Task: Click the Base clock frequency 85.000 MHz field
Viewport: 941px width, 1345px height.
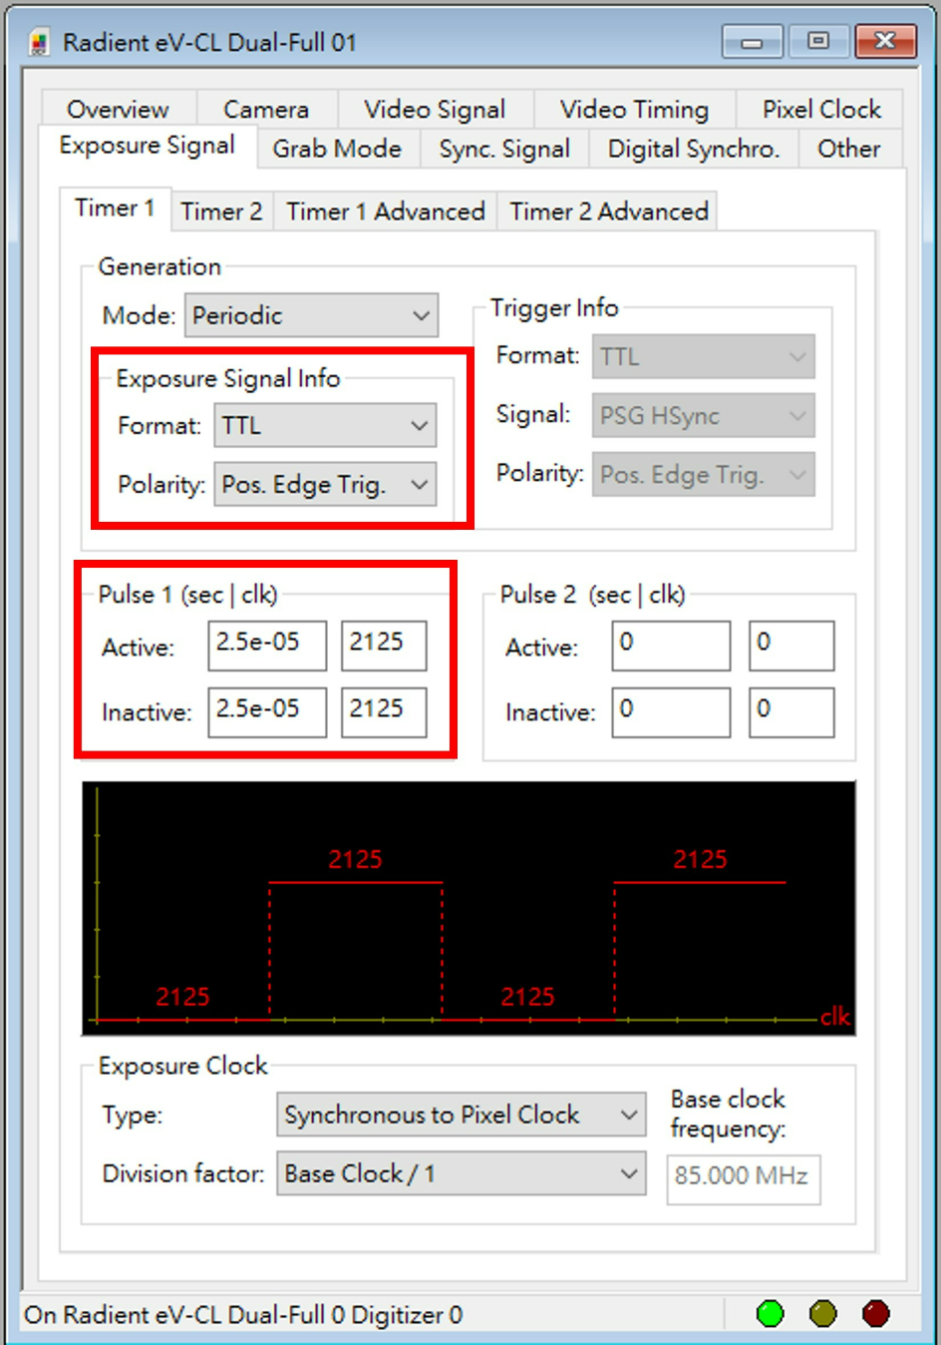Action: [744, 1179]
